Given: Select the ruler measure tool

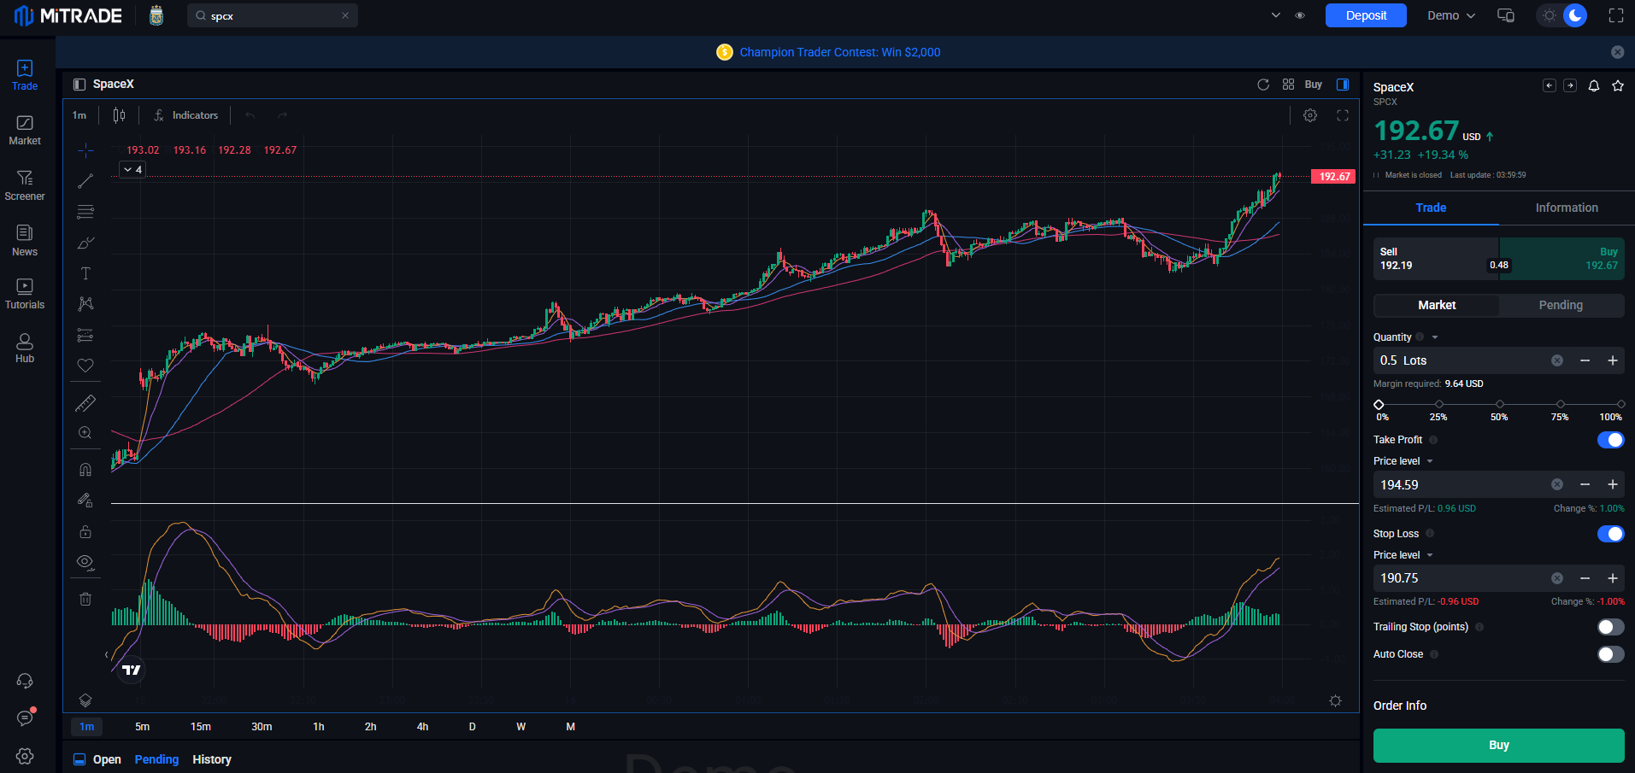Looking at the screenshot, I should 85,403.
